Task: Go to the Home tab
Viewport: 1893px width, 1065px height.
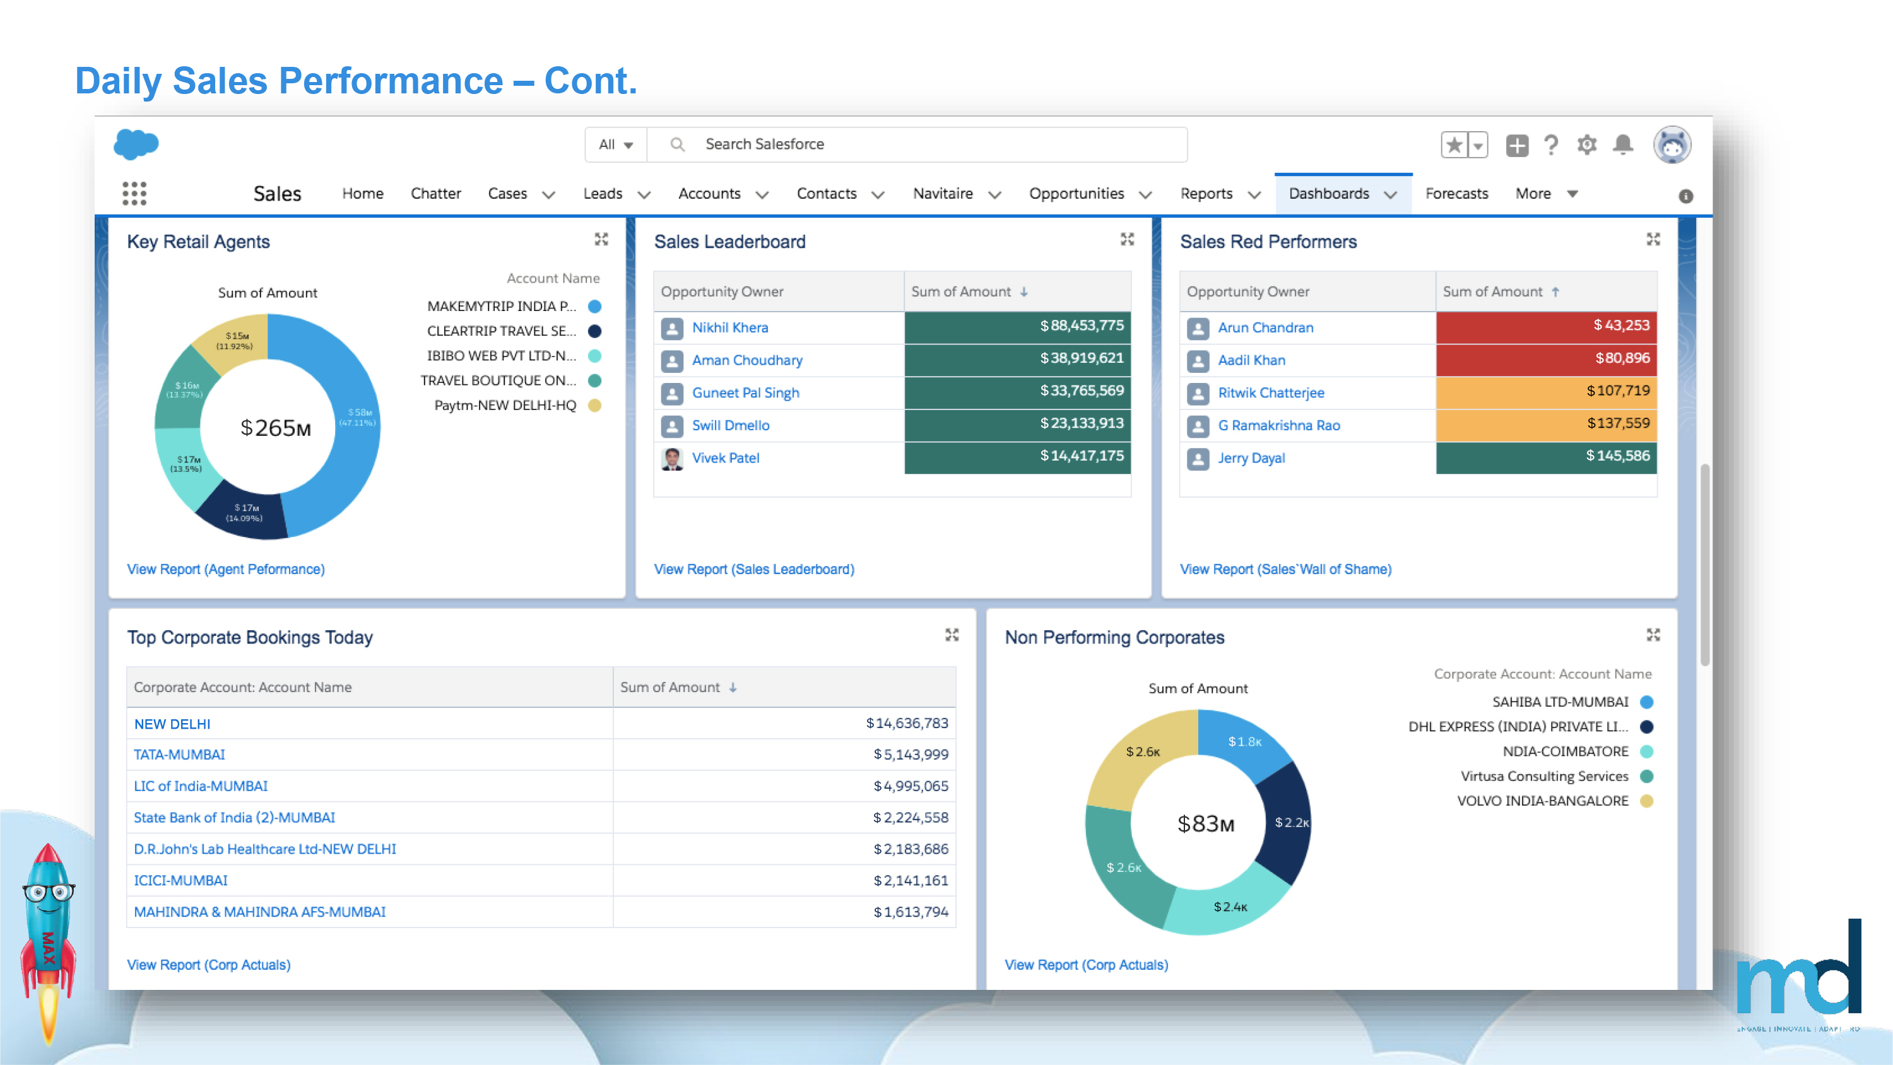Action: click(362, 194)
